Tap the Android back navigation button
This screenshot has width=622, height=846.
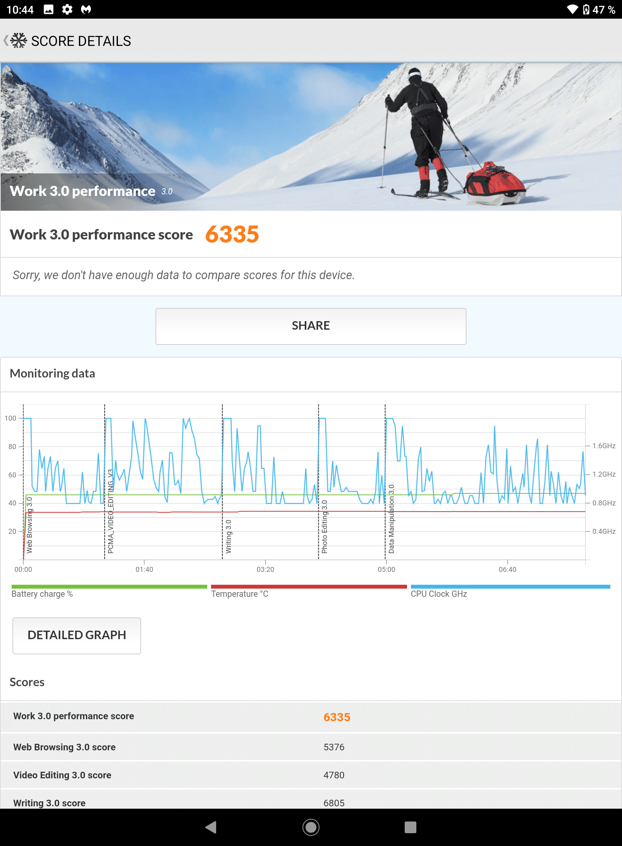(x=211, y=827)
